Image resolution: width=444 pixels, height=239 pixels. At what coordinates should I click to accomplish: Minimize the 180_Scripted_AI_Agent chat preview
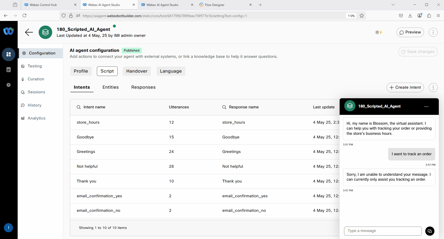click(x=426, y=107)
